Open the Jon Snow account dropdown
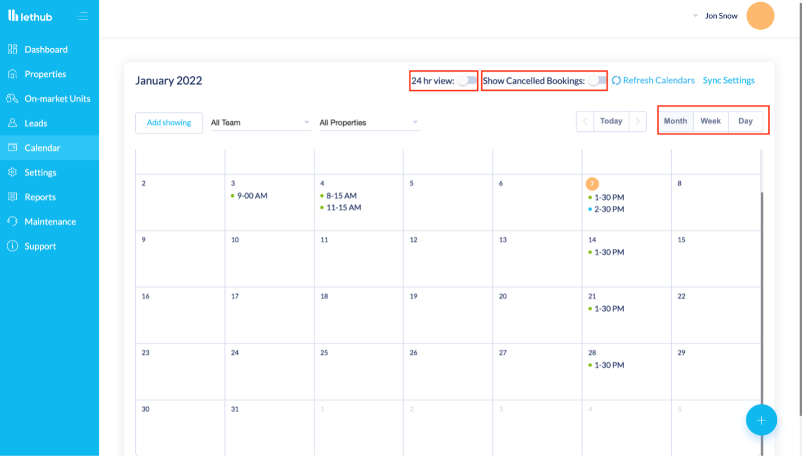Viewport: 802px width, 457px height. point(721,16)
